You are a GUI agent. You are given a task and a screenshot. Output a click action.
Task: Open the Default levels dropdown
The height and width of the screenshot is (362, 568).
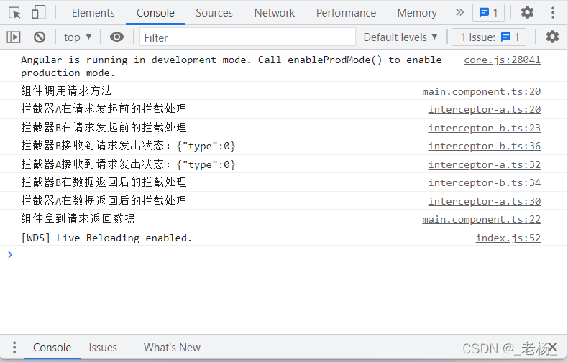[400, 37]
